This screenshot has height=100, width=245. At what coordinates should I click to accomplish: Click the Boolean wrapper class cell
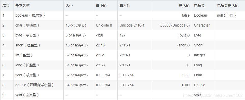point(203,15)
